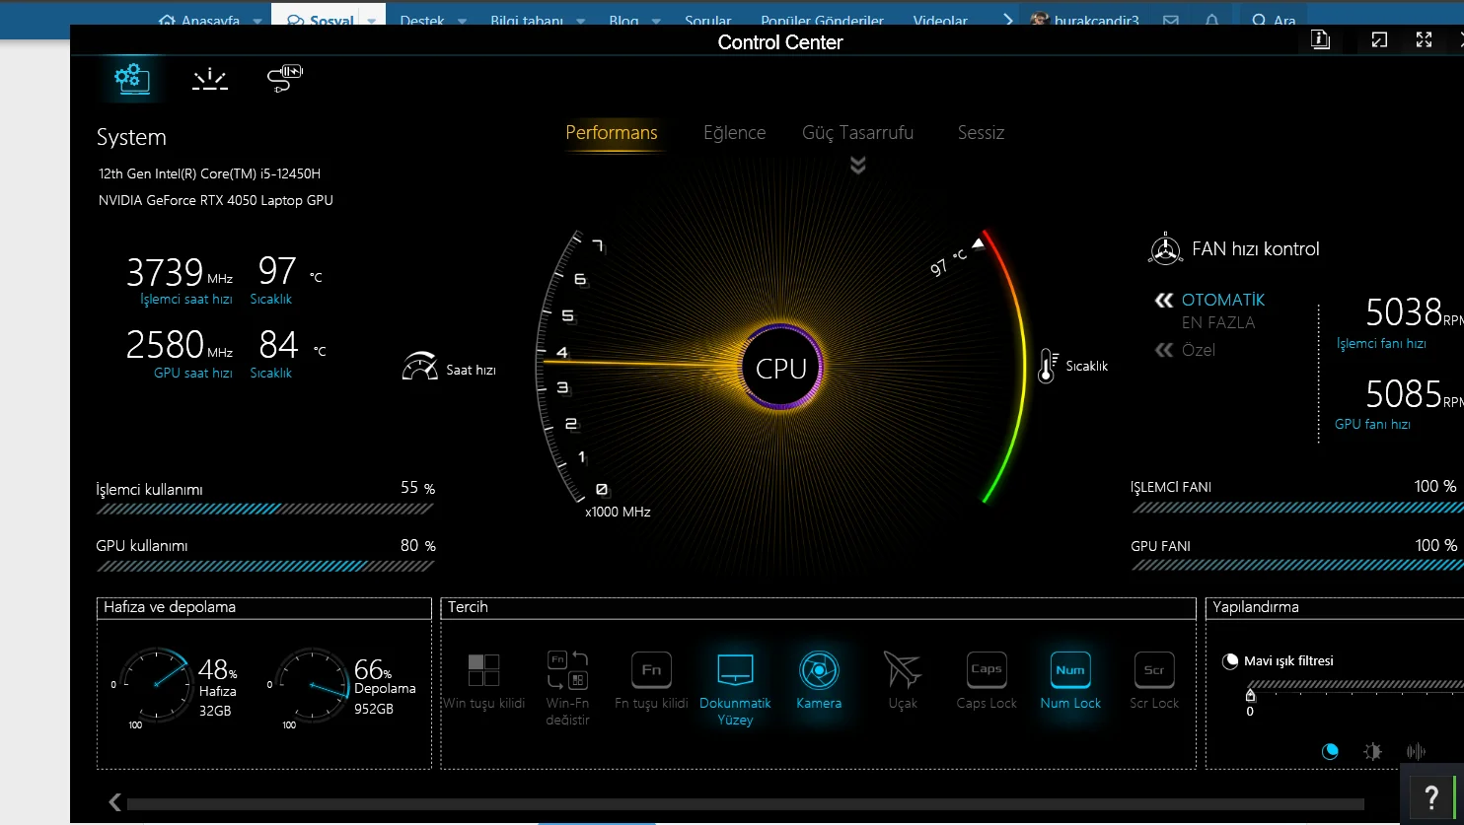Click the Mavi ışık filtresi slider handle
Viewport: 1464px width, 825px height.
click(x=1251, y=696)
